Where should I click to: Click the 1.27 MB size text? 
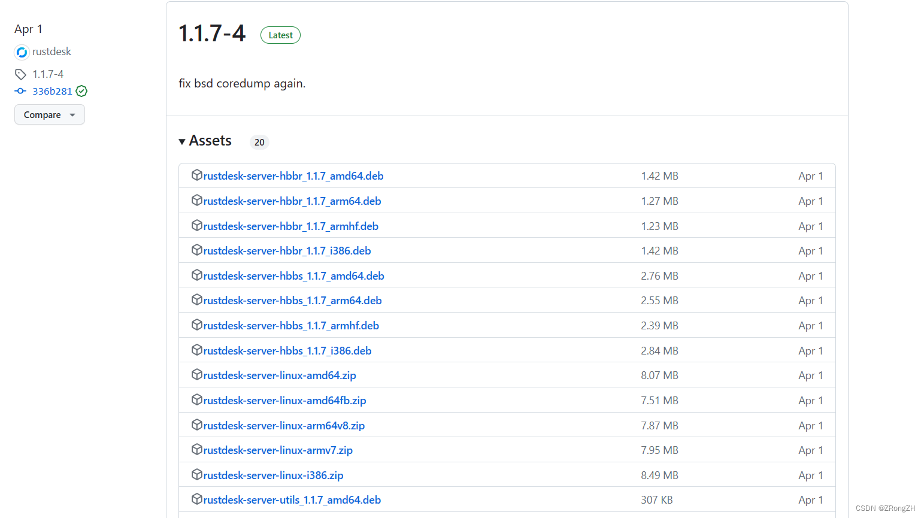tap(659, 201)
